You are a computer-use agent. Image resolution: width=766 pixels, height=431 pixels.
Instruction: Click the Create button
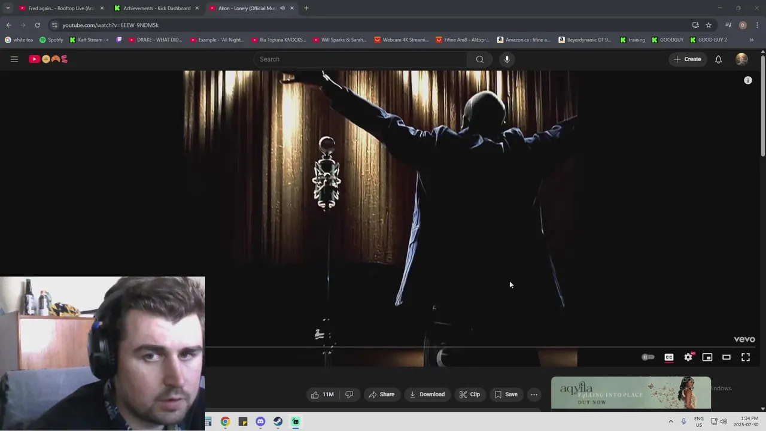click(687, 59)
